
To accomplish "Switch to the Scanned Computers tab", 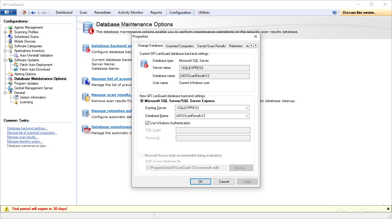I will (x=180, y=46).
